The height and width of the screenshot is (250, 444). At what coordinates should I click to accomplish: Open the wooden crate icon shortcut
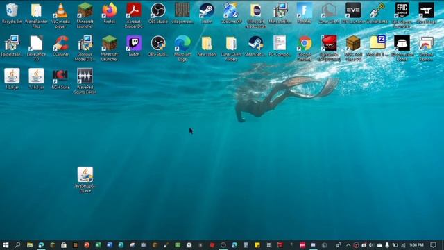(x=353, y=49)
